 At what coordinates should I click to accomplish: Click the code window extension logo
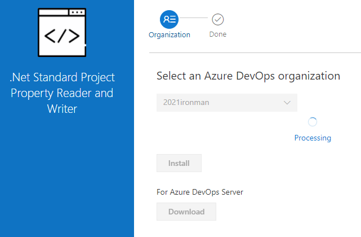(62, 32)
